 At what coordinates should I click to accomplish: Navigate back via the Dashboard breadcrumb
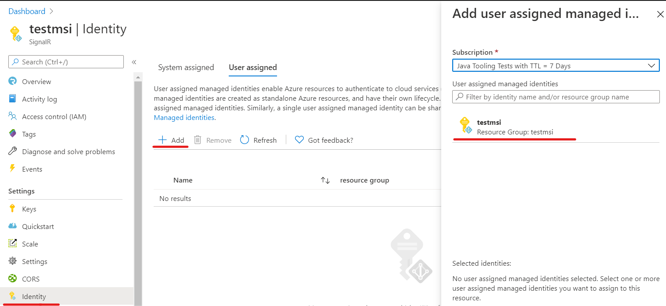26,11
